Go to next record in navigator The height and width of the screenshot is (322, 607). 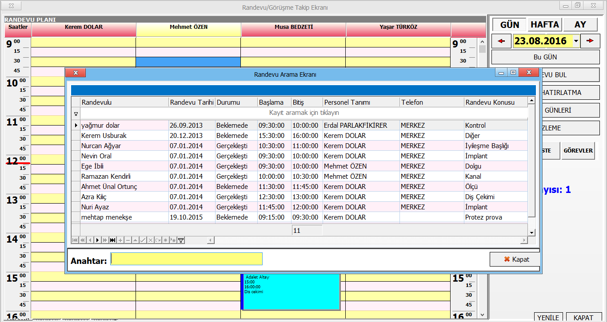coord(98,240)
